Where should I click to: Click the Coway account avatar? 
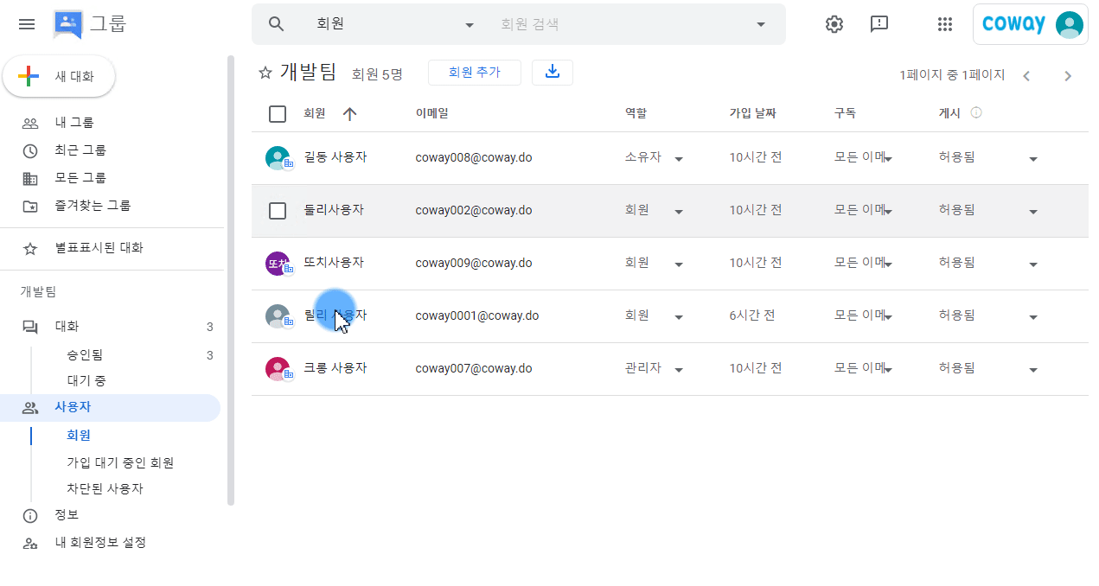point(1070,24)
